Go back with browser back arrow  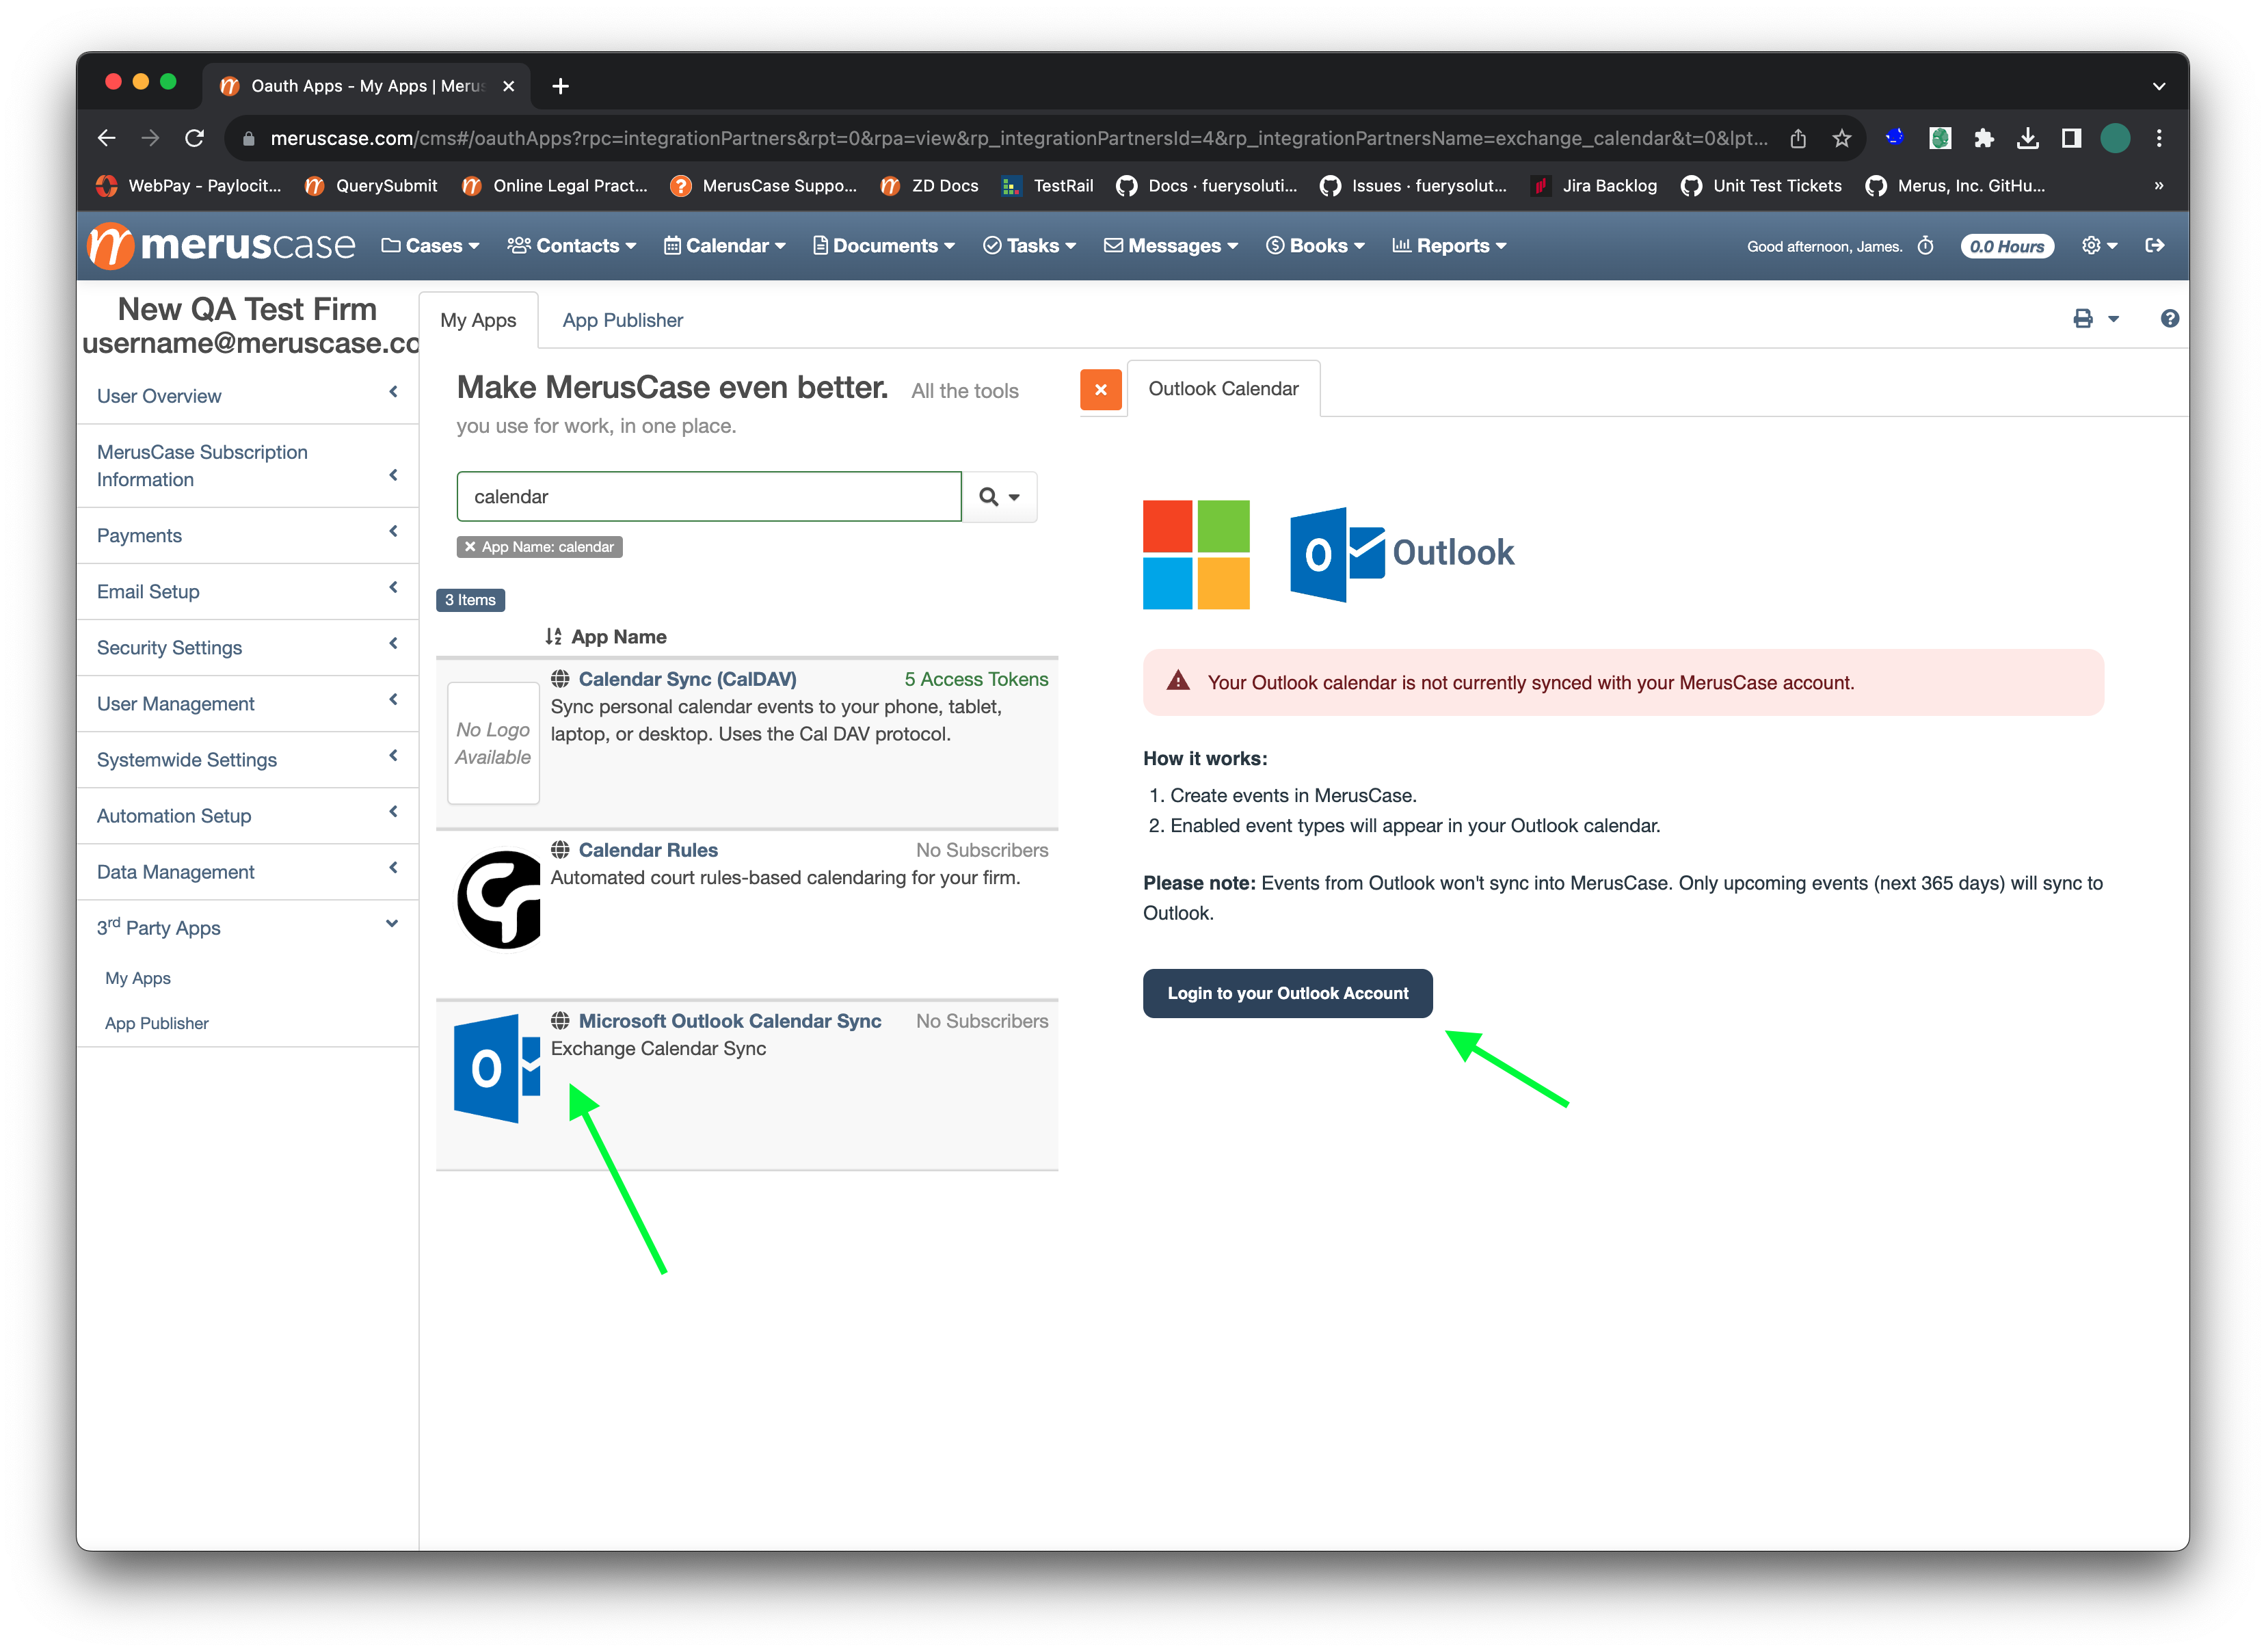point(106,138)
